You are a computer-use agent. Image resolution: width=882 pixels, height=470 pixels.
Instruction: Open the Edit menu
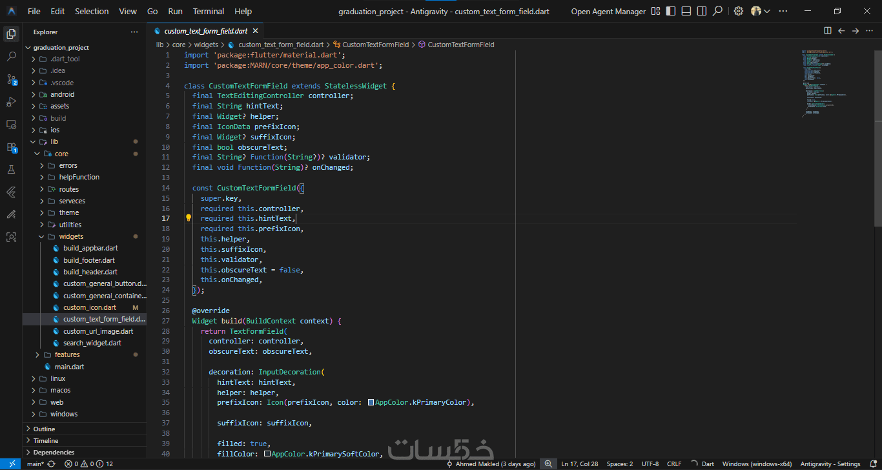[x=57, y=11]
